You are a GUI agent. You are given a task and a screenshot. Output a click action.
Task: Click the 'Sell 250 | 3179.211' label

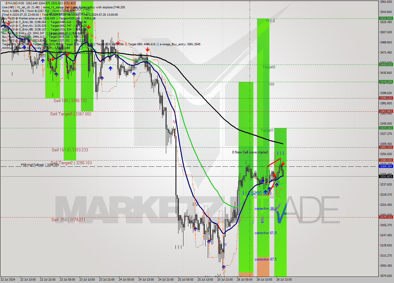click(x=68, y=220)
